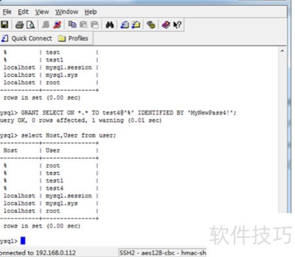
Task: Click the binoculars Find icon
Action: 109,25
